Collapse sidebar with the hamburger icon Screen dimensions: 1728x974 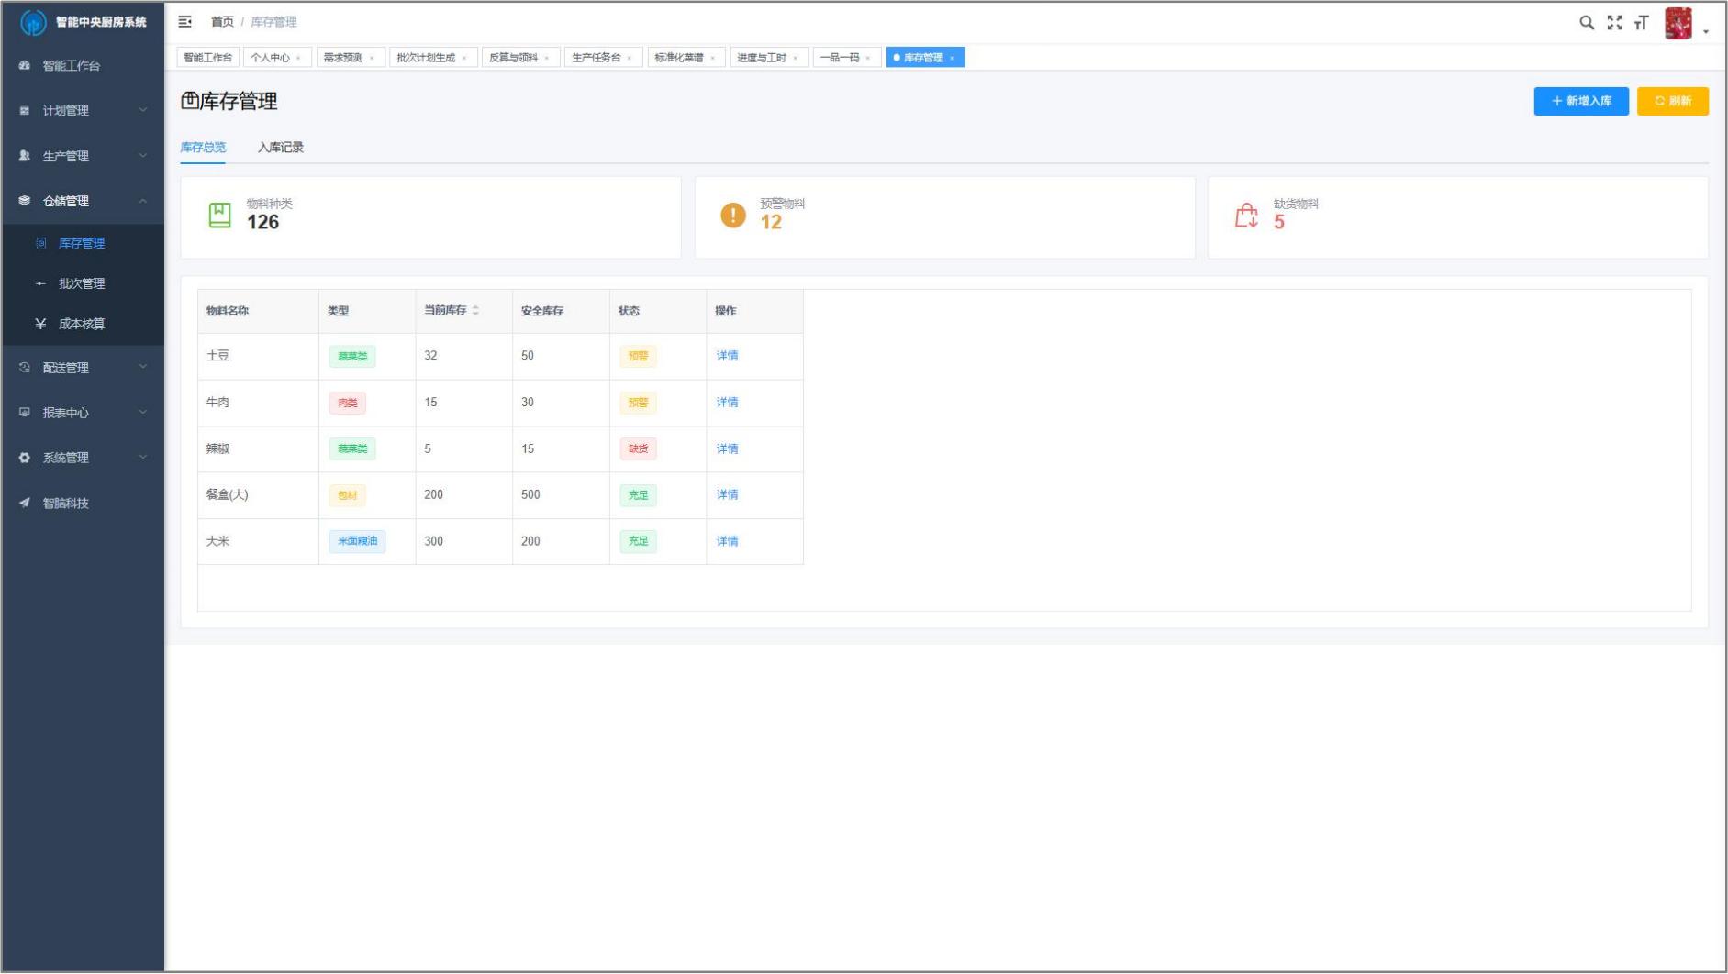[184, 22]
